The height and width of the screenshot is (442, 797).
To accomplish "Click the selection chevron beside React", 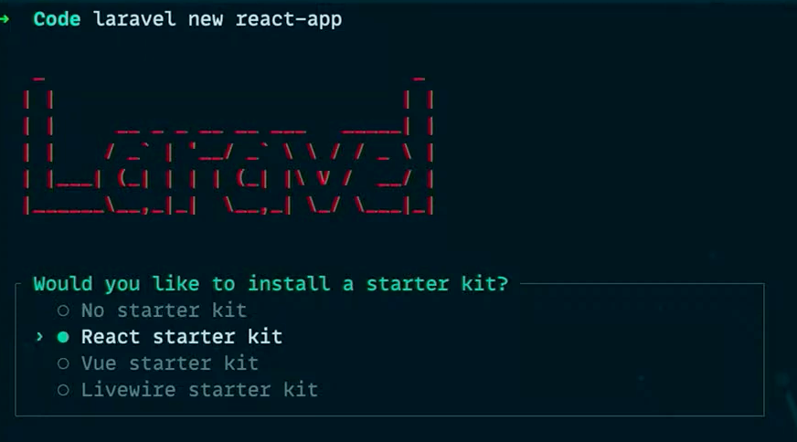I will coord(39,337).
